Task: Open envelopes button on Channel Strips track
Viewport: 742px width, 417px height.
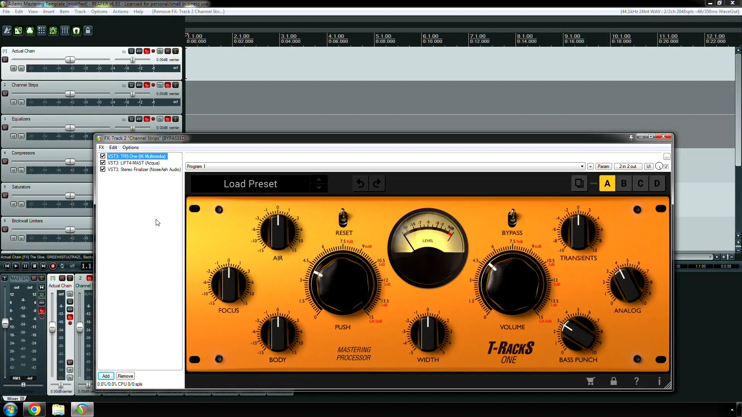Action: tap(139, 85)
